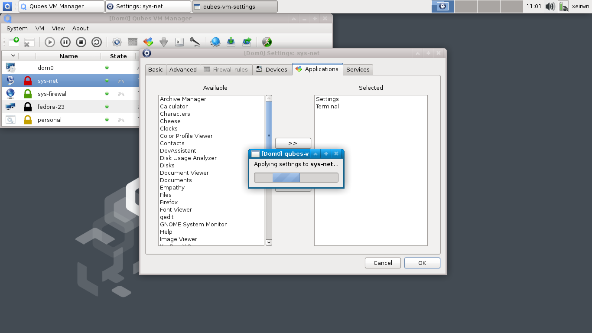Click the Create new VM toolbar icon

[14, 42]
